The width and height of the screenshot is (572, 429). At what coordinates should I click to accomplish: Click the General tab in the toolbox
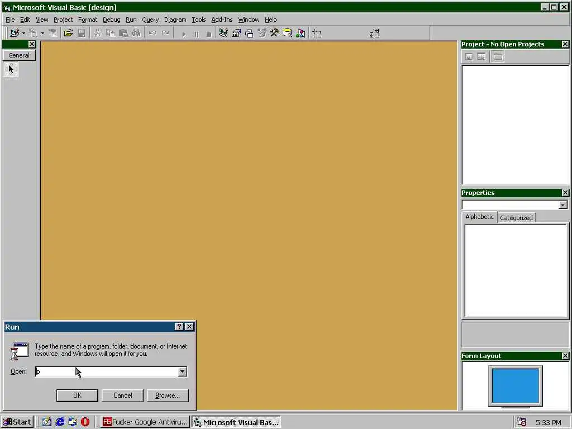pos(19,55)
